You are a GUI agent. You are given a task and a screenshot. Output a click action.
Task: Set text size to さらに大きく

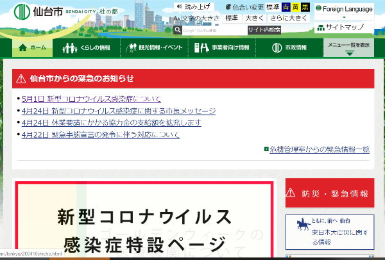coord(286,19)
